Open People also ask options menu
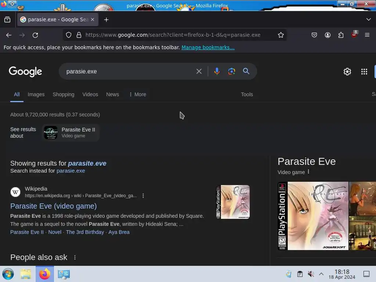This screenshot has height=282, width=376. (x=75, y=257)
